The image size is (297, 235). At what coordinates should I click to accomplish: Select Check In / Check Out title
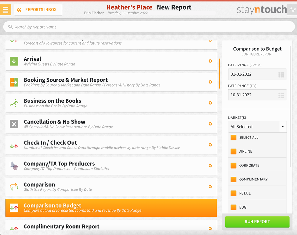tap(50, 143)
